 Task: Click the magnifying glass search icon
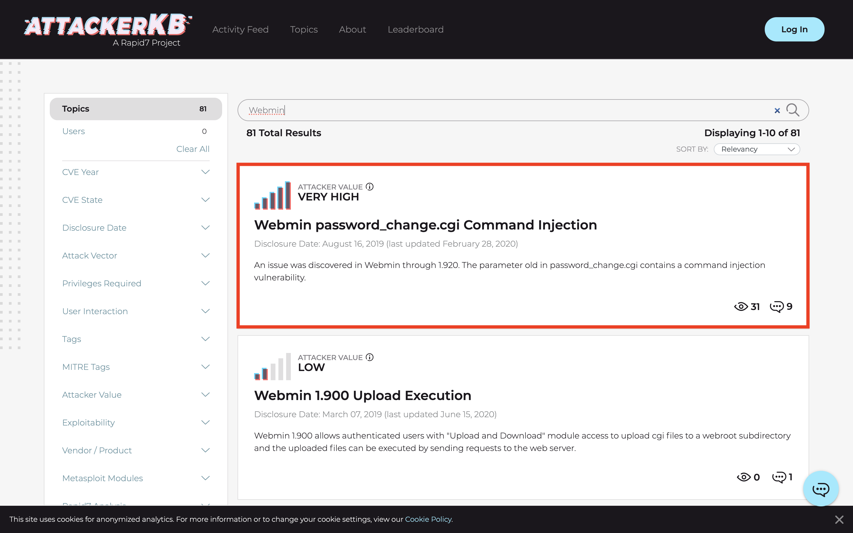[x=792, y=110]
